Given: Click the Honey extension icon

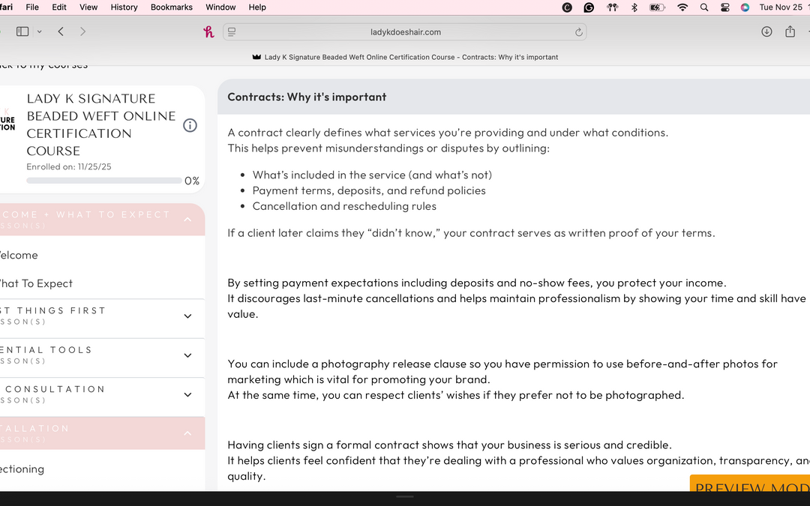Looking at the screenshot, I should [208, 31].
